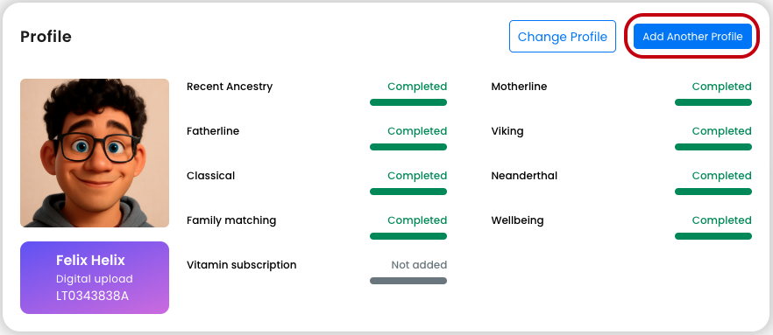Open the Family matching label
Viewport: 773px width, 335px height.
(231, 220)
